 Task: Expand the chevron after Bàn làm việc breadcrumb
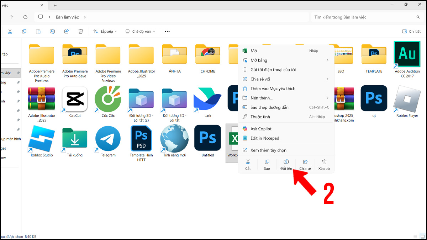[85, 17]
